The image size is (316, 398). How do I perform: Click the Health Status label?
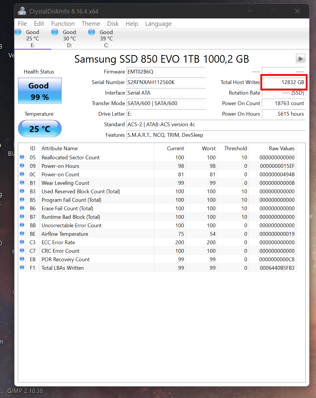click(39, 72)
